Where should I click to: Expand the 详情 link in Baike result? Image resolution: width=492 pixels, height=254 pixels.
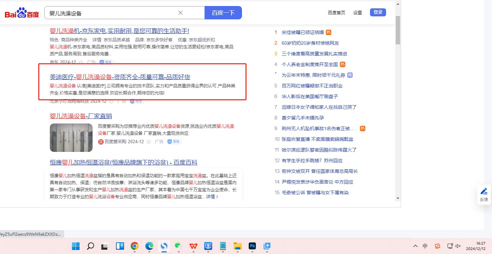212,197
